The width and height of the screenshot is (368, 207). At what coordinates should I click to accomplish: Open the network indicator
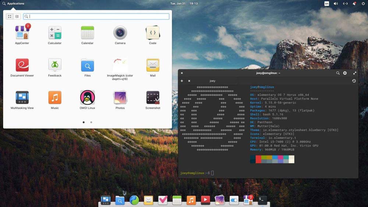click(345, 4)
